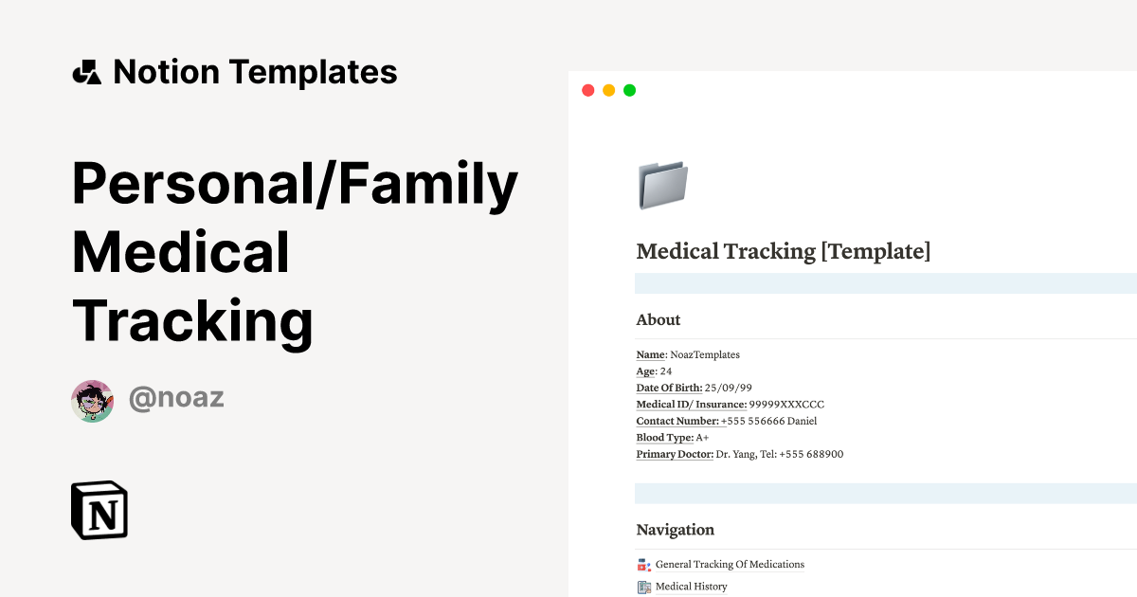Screen dimensions: 1137x597
Task: Open the folder icon on the Medical Tracking page
Action: [x=663, y=184]
